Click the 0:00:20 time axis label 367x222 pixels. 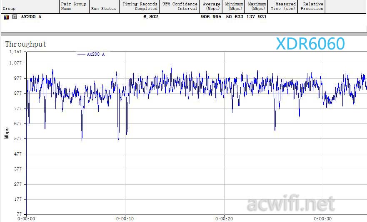(224, 219)
